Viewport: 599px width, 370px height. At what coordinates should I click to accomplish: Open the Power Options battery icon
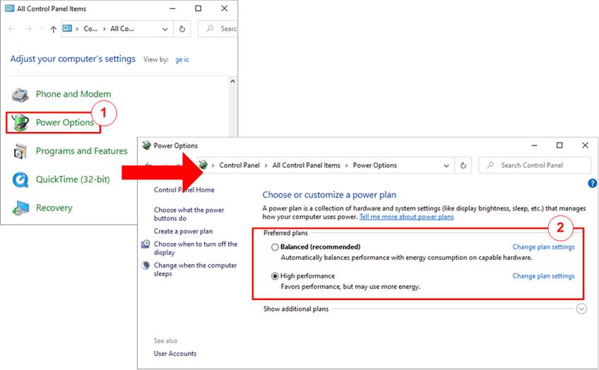[x=20, y=123]
